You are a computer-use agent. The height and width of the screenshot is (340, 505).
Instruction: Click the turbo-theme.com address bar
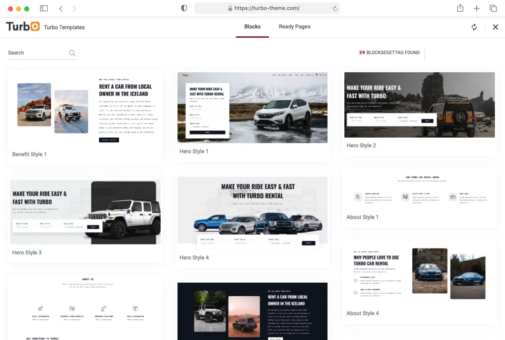pos(267,8)
